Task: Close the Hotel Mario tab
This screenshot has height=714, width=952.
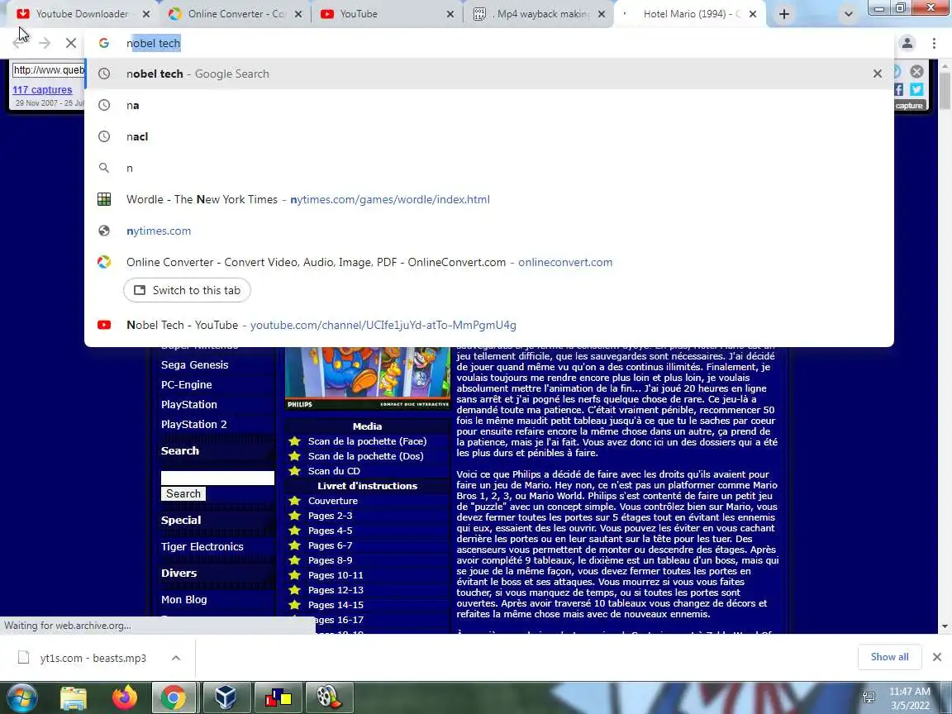Action: tap(753, 14)
